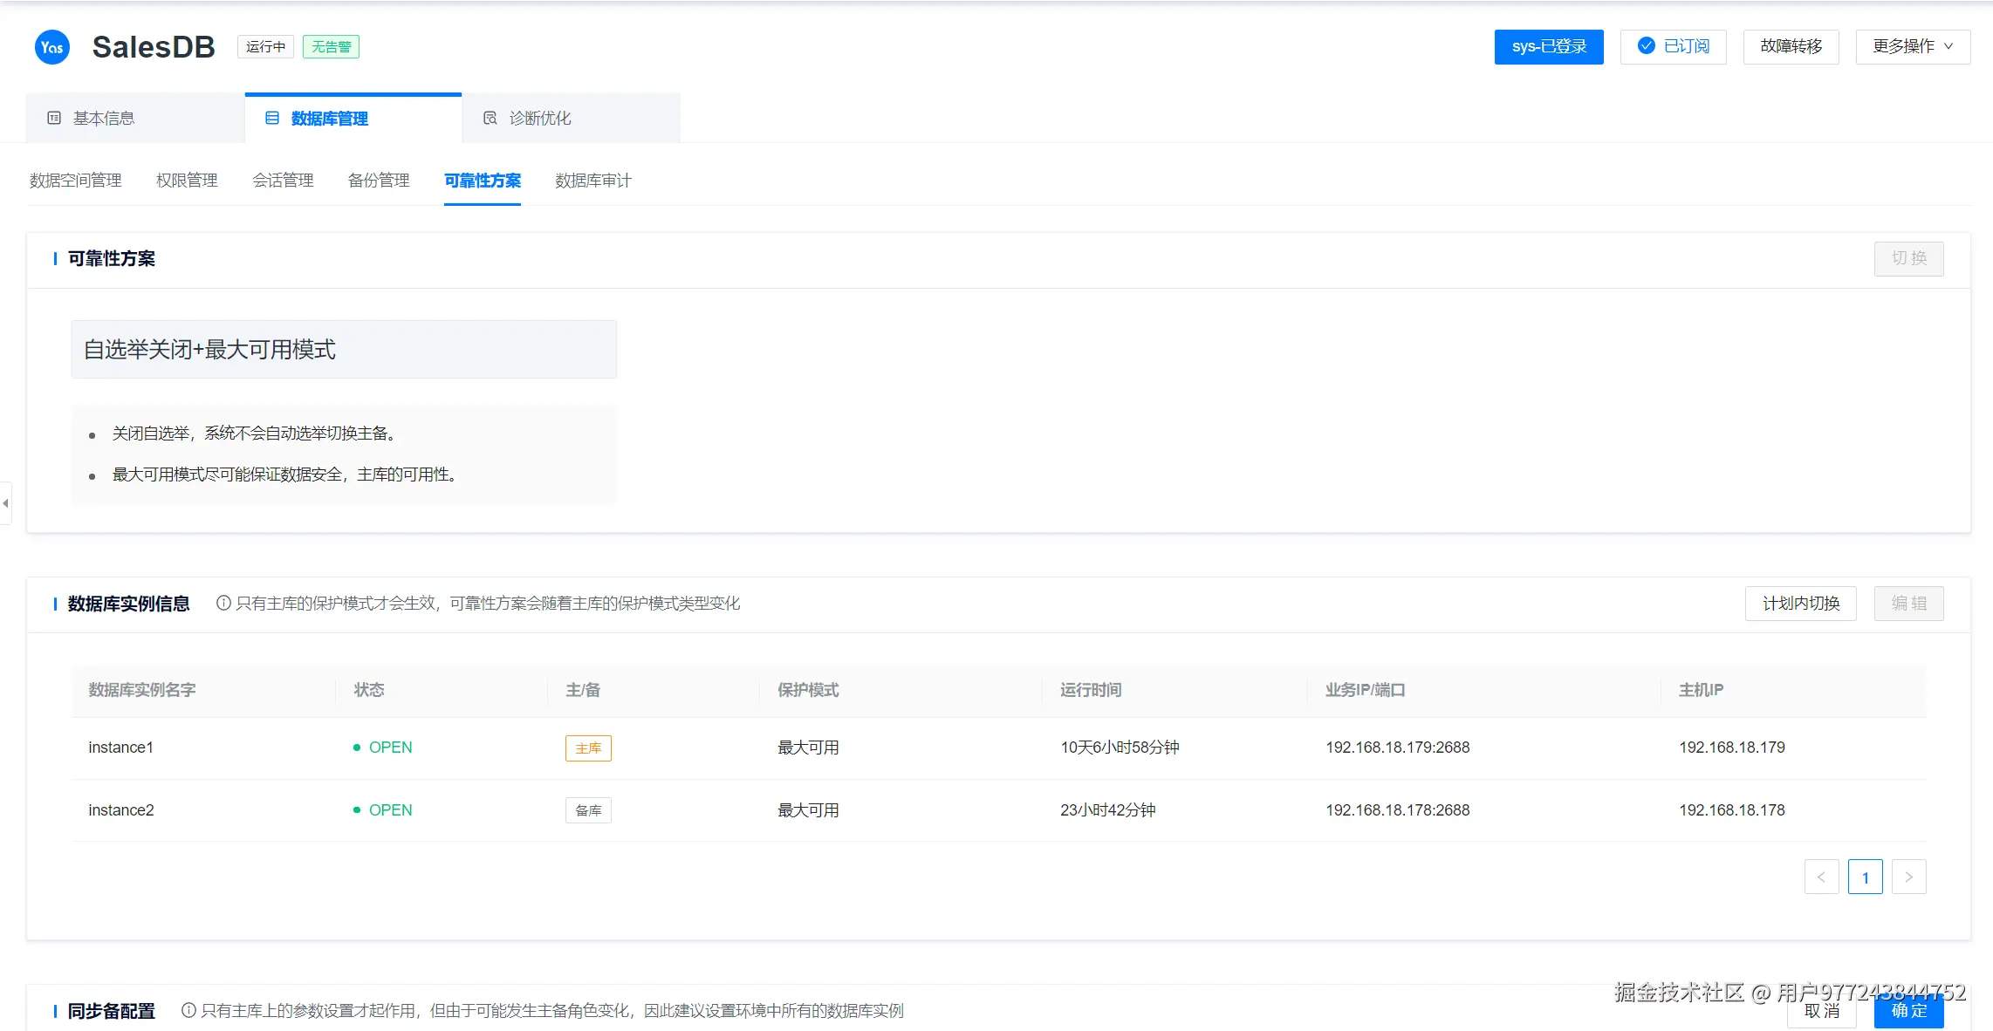Open the 数据库审计 sub-tab
This screenshot has height=1031, width=1993.
[x=593, y=181]
